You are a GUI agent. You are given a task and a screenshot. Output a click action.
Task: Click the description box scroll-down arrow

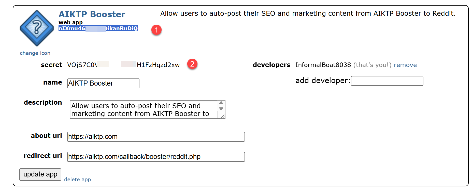221,109
